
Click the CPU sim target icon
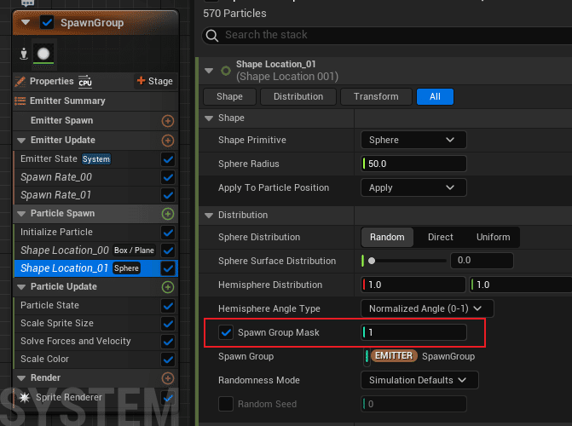(85, 82)
